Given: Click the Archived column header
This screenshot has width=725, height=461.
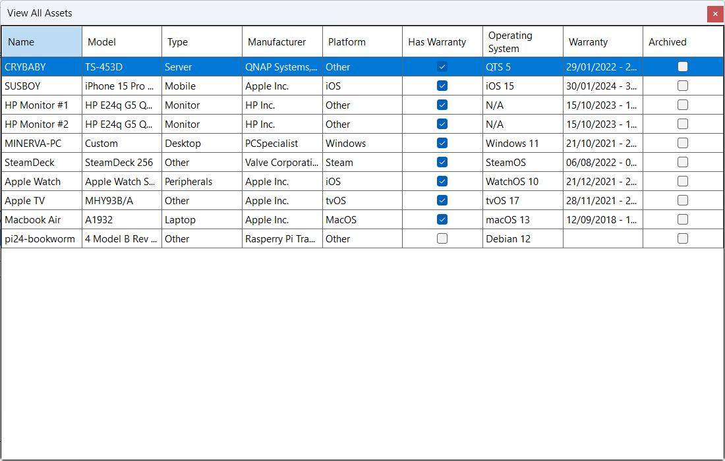Looking at the screenshot, I should click(682, 42).
